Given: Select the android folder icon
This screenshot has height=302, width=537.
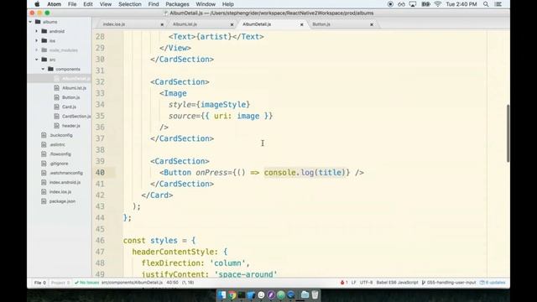Looking at the screenshot, I should pyautogui.click(x=44, y=31).
